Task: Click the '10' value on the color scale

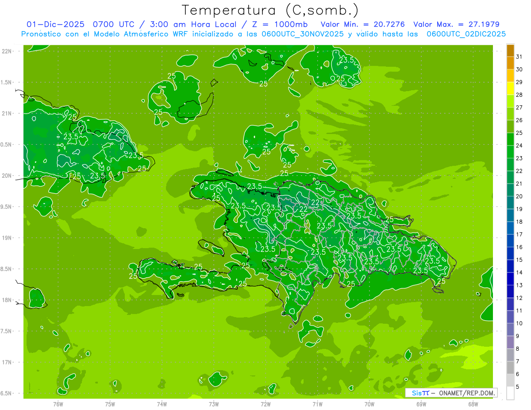Action: [x=519, y=323]
